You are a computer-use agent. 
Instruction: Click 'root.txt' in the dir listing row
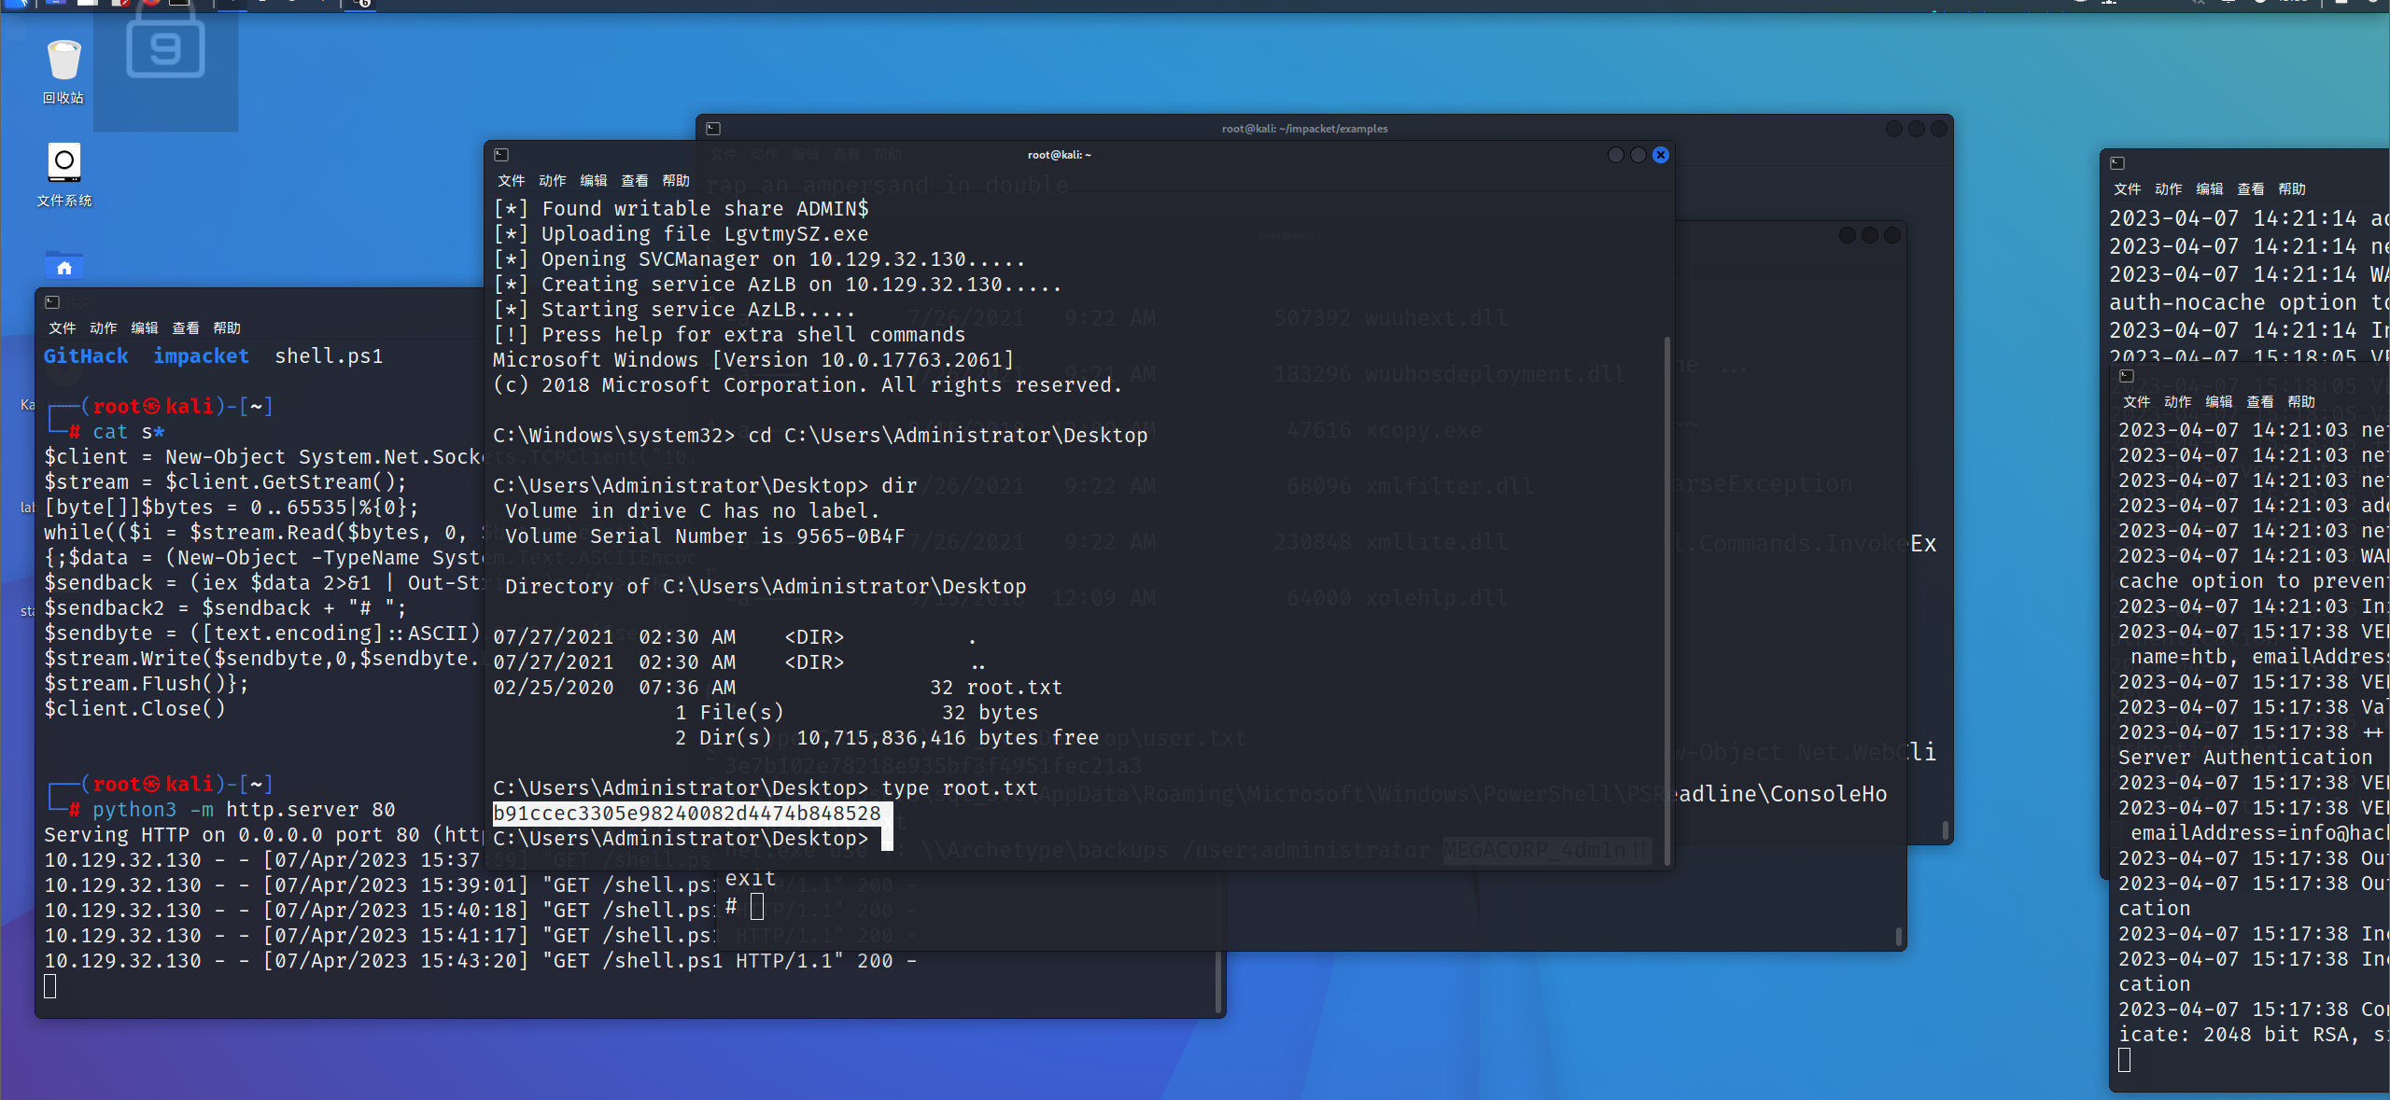click(1015, 688)
